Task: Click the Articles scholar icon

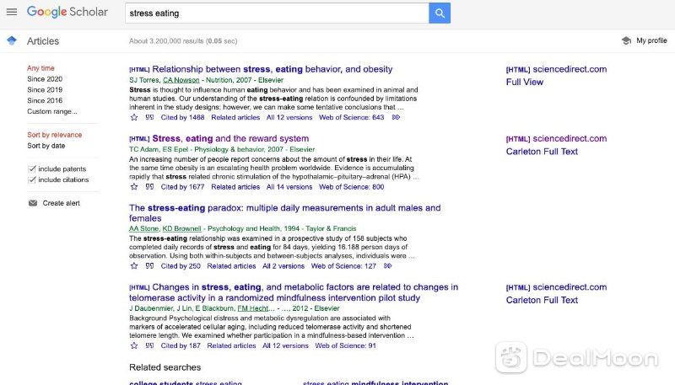Action: 12,40
